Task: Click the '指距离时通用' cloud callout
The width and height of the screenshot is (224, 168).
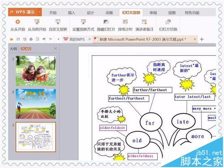Action: [x=159, y=67]
